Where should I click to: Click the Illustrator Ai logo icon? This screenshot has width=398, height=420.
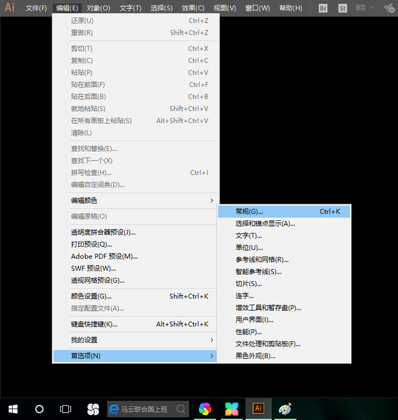(x=10, y=7)
